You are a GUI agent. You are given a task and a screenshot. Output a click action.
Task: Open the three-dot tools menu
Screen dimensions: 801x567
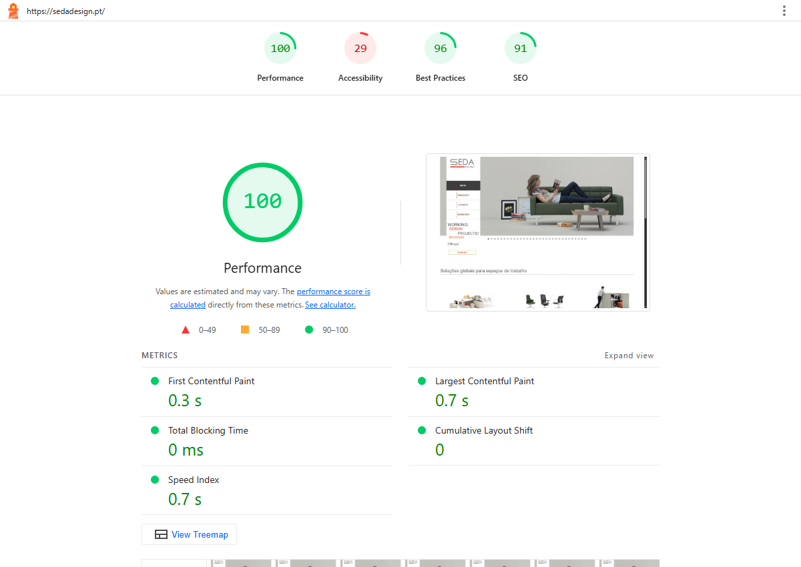pos(784,11)
